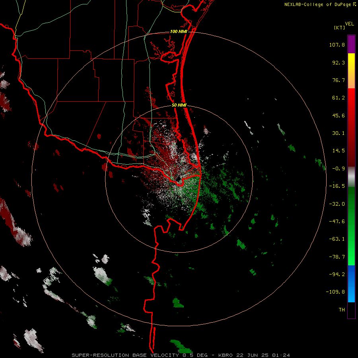Pick the gray zero-velocity segment of color bar
Image resolution: width=358 pixels, height=358 pixels.
(351, 177)
